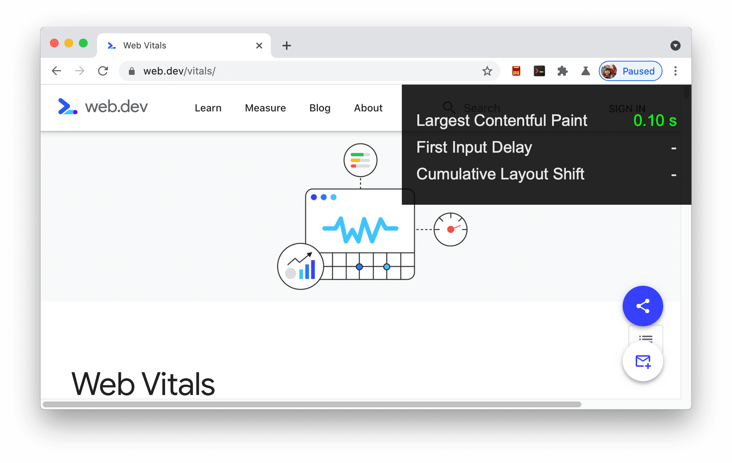Click the share button on the page
The height and width of the screenshot is (463, 732).
tap(643, 306)
